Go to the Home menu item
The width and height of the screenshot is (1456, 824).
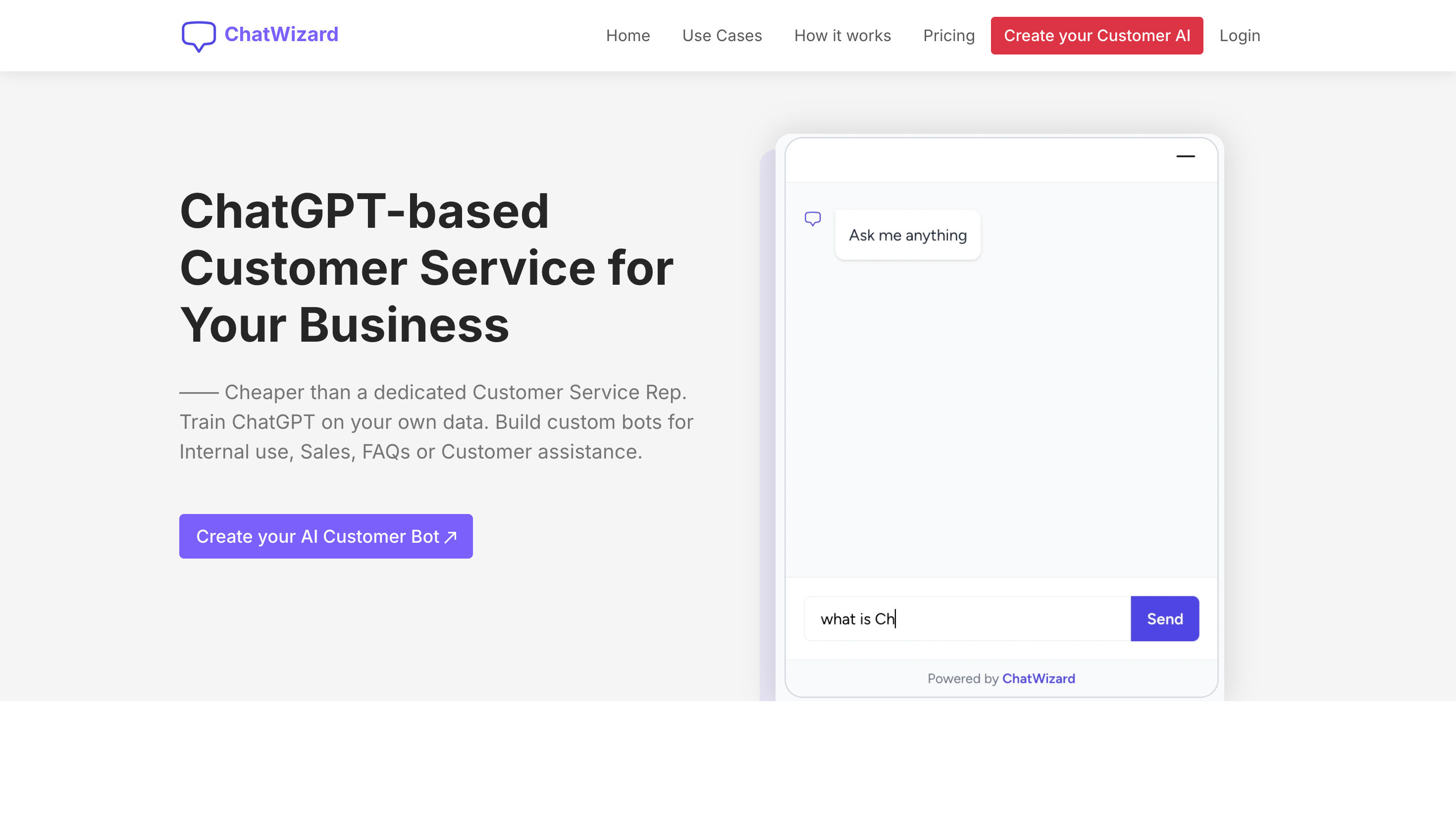pos(627,36)
